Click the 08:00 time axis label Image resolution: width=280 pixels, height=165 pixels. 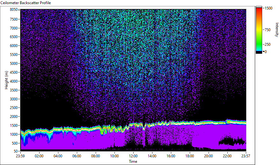tap(96, 156)
